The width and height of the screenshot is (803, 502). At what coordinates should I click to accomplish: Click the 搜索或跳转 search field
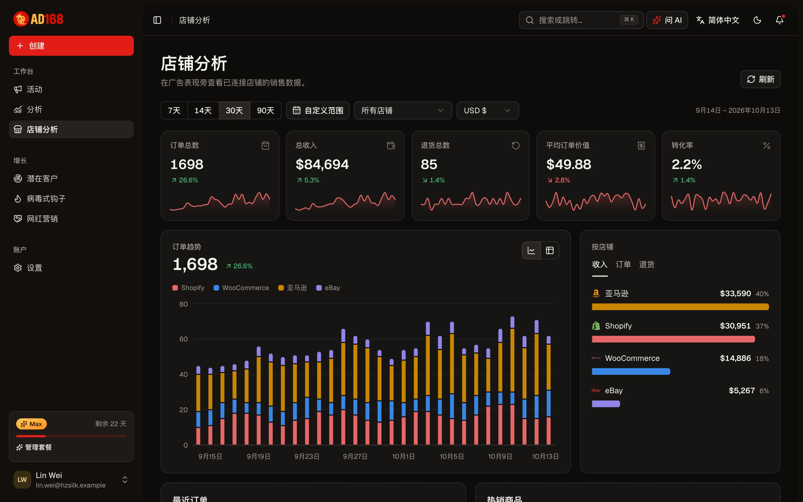tap(581, 20)
